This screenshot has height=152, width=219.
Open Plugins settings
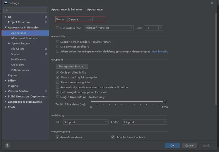coord(13,86)
